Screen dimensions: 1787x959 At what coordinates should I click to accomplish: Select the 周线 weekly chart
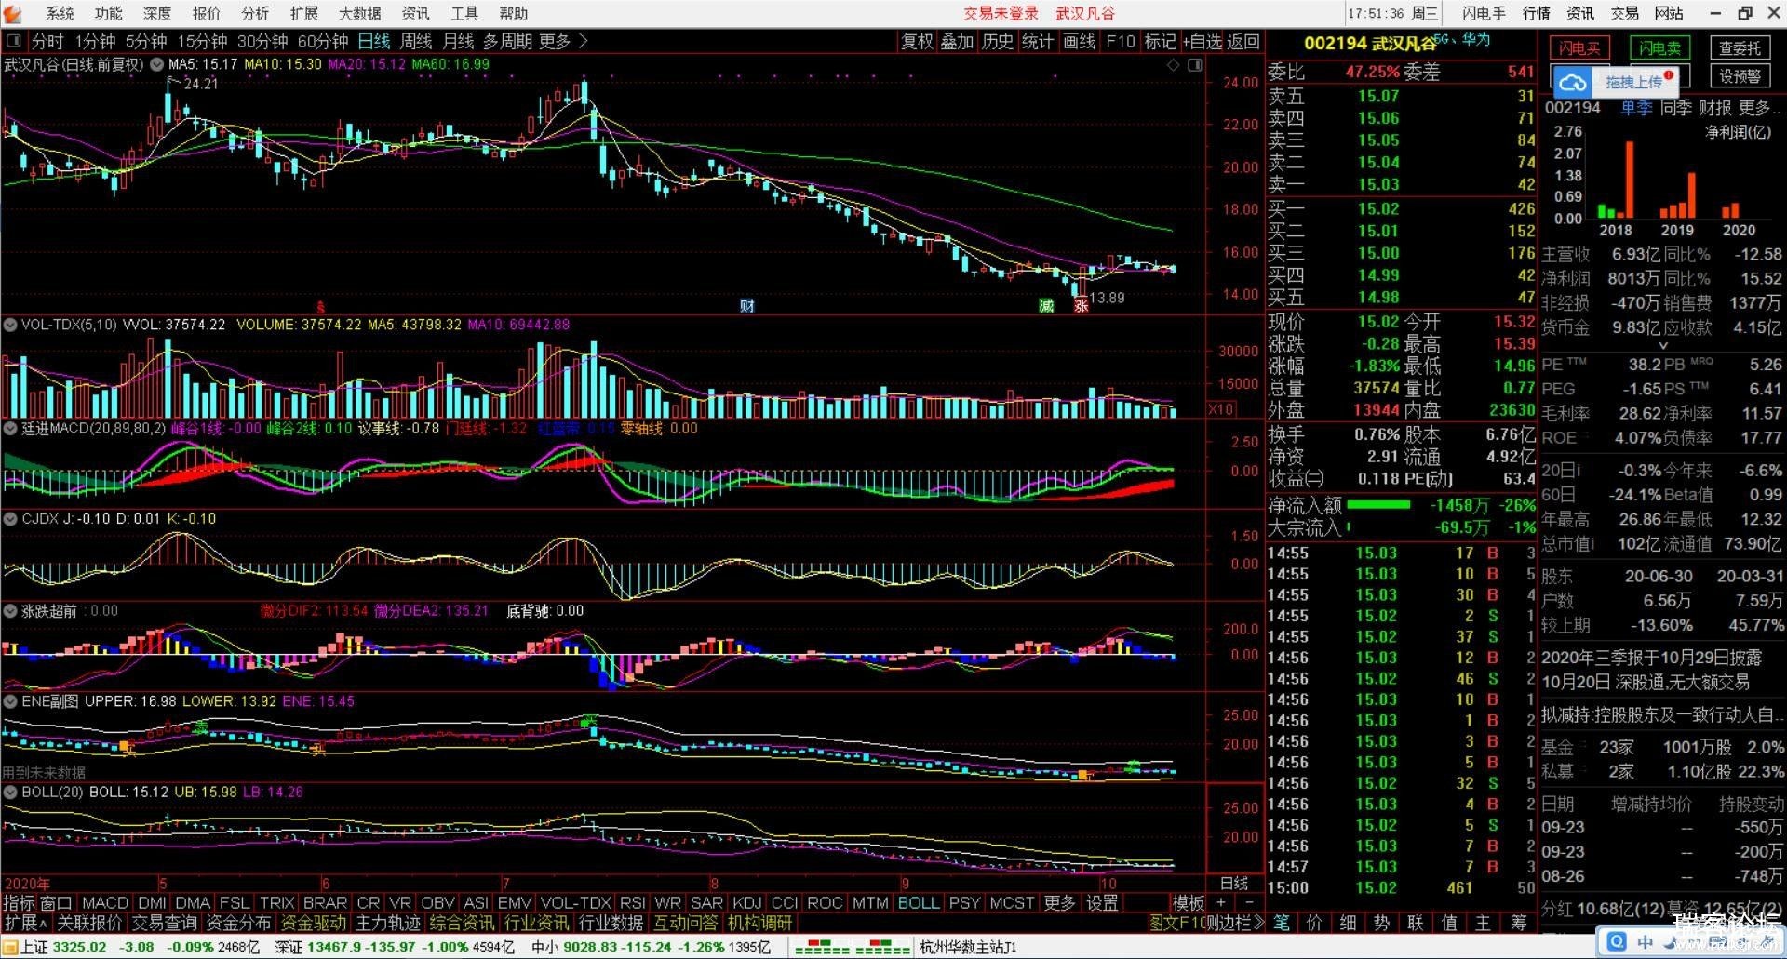[x=416, y=41]
